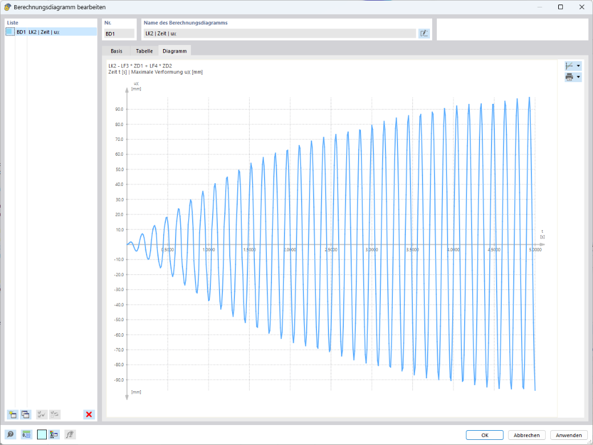Screen dimensions: 593x445
Task: Create a new calculation diagram in list
Action: point(12,414)
